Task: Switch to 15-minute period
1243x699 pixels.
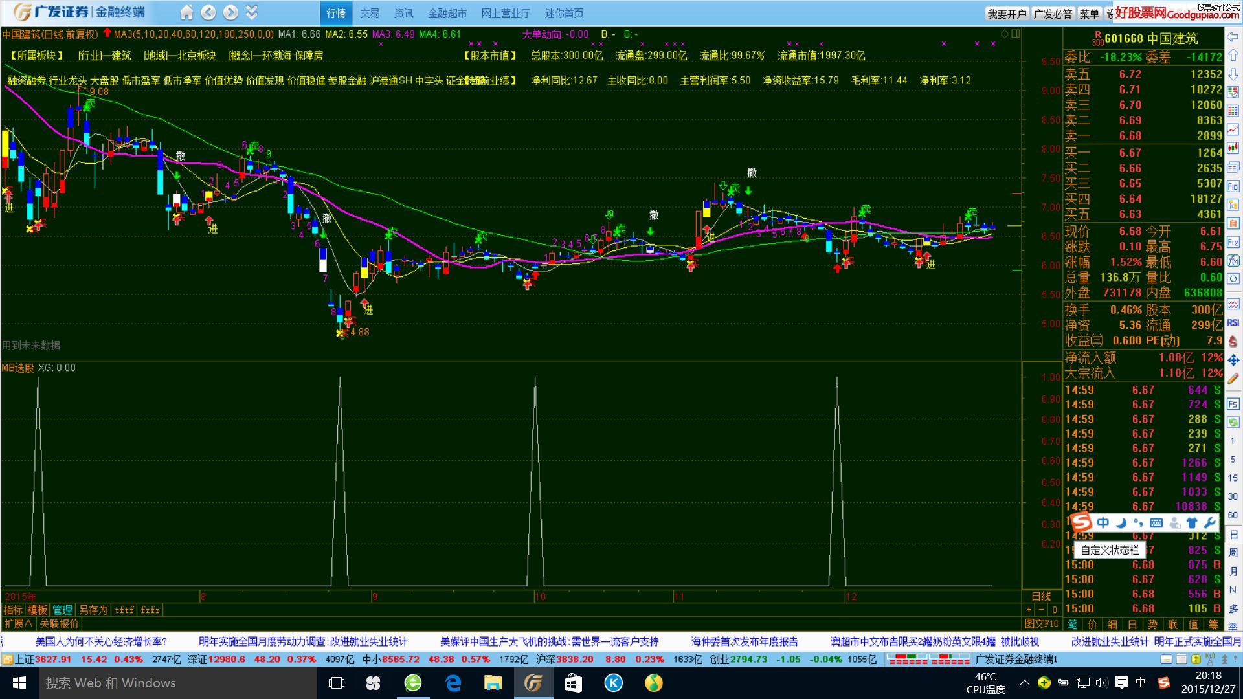Action: tap(1233, 478)
